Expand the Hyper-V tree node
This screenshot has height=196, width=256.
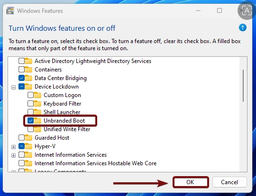pyautogui.click(x=13, y=147)
